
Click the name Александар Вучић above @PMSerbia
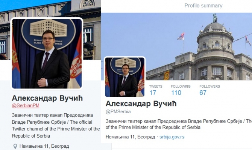(x=141, y=103)
